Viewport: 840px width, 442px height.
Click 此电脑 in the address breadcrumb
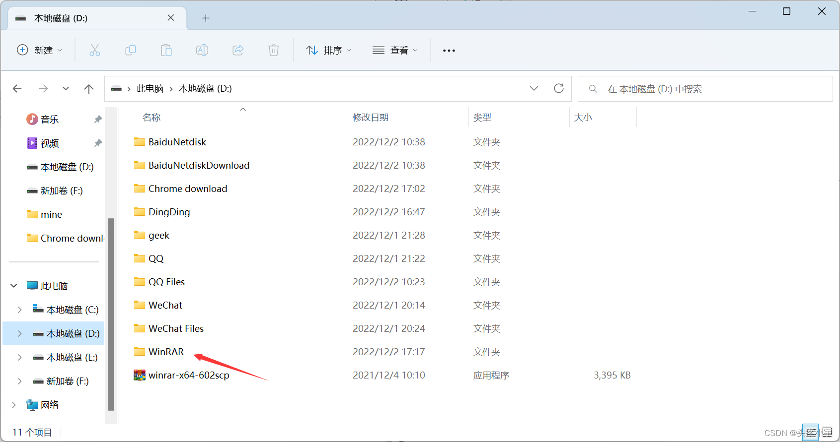[150, 89]
